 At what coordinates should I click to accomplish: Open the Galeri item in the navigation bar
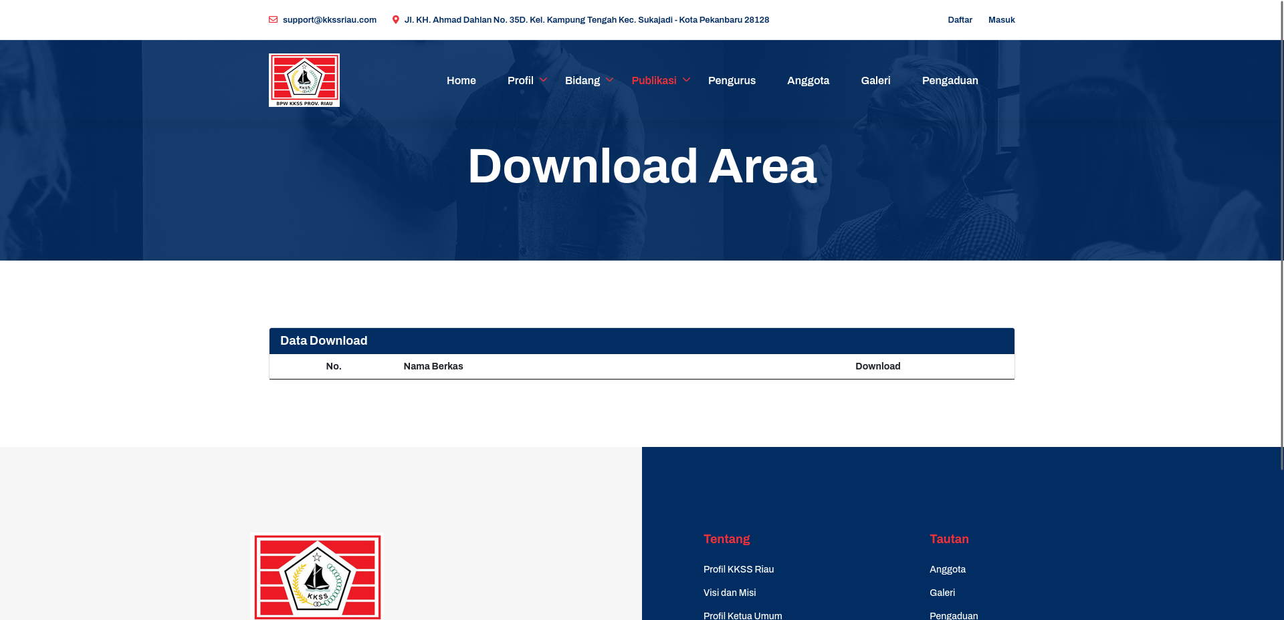point(875,81)
